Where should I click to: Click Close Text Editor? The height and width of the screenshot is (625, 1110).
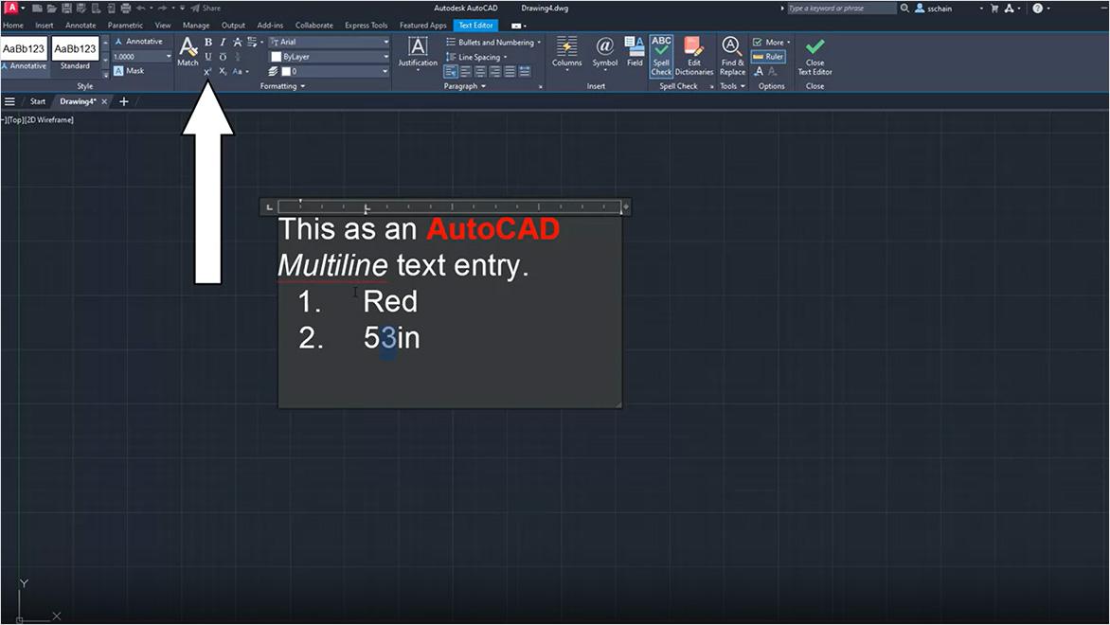coord(814,52)
